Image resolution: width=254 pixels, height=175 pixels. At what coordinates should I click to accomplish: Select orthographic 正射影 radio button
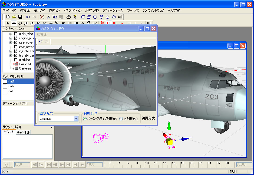click(x=121, y=119)
